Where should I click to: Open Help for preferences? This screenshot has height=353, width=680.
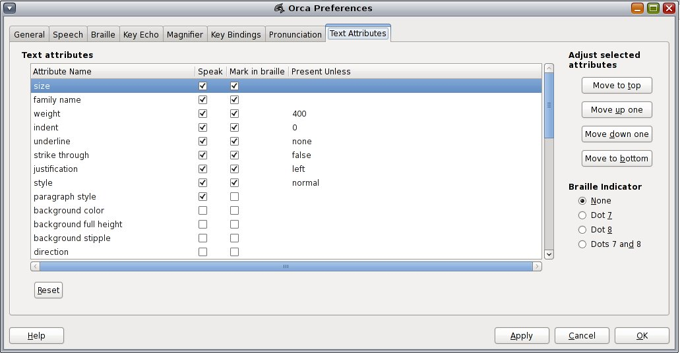point(36,336)
